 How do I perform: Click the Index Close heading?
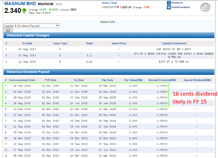pos(109,3)
